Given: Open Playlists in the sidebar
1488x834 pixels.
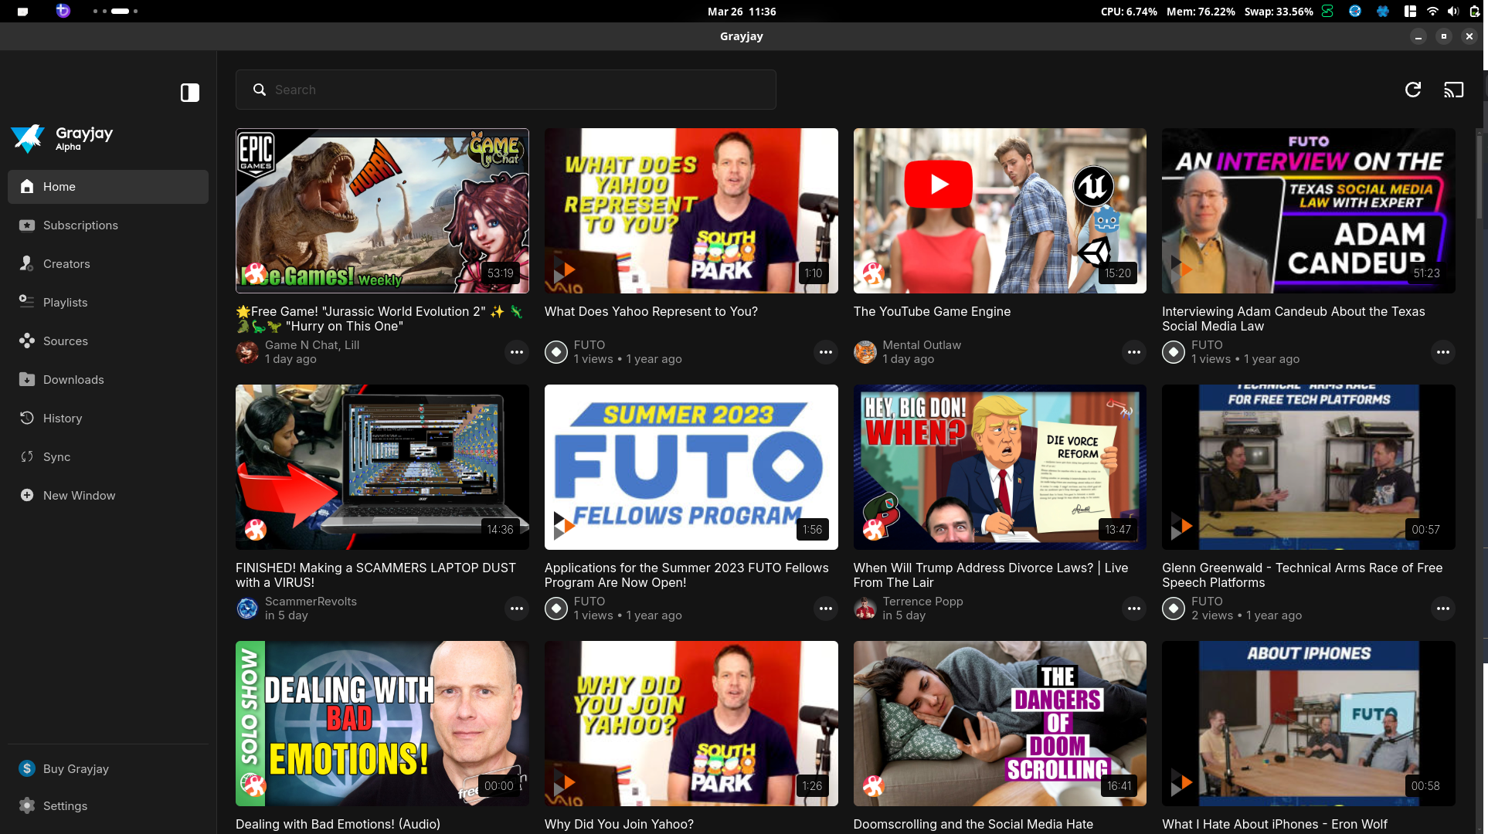Looking at the screenshot, I should [108, 303].
